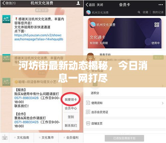Expand the 文化集市 bottom menu

click(46, 138)
